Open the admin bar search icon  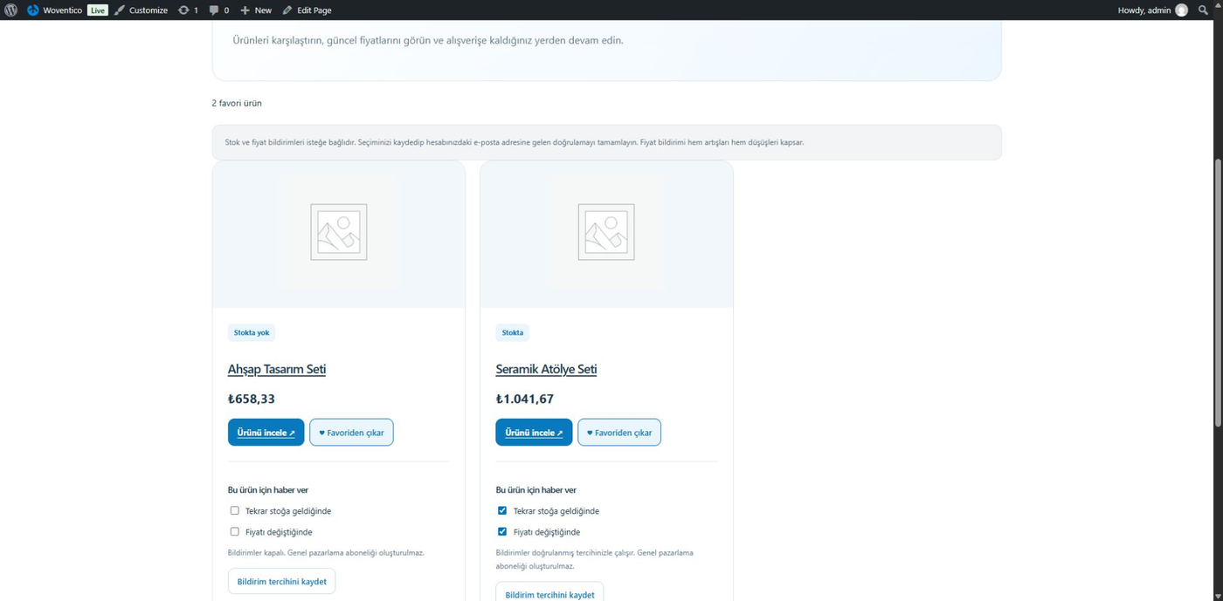(1204, 10)
